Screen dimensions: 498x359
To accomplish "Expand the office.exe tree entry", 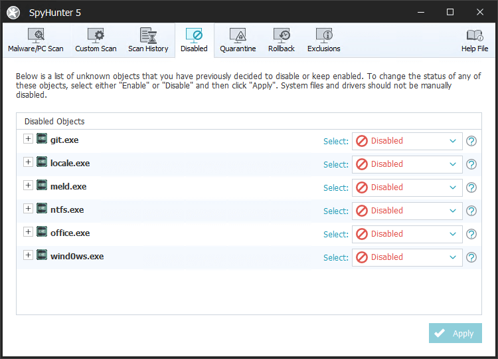I will click(x=28, y=232).
